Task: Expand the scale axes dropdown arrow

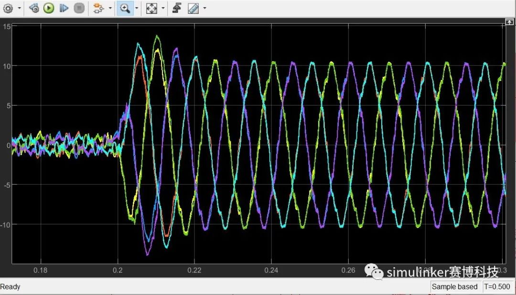Action: pyautogui.click(x=163, y=8)
